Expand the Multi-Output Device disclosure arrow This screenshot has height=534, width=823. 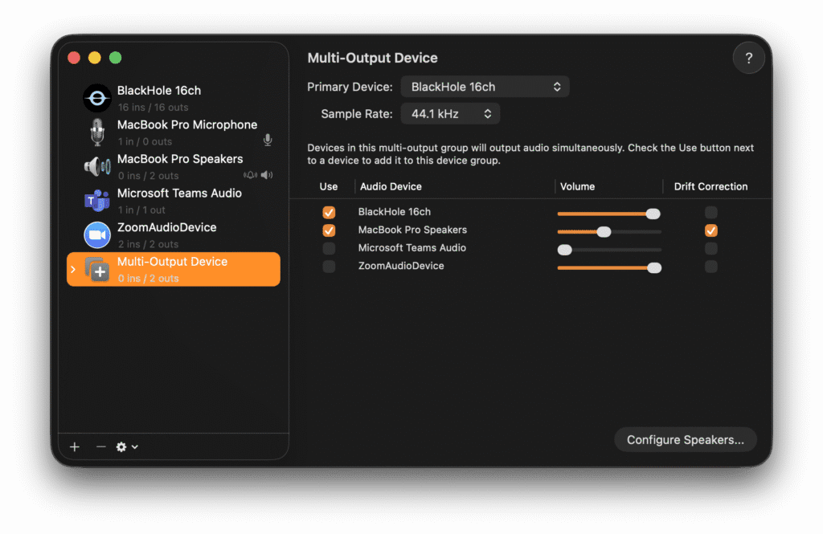point(73,270)
